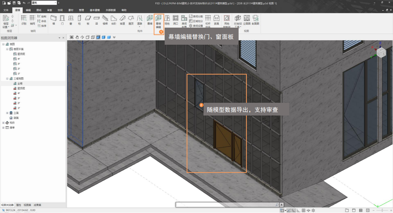This screenshot has width=393, height=213.
Task: Click the 洞口 opening tool
Action: click(x=176, y=20)
